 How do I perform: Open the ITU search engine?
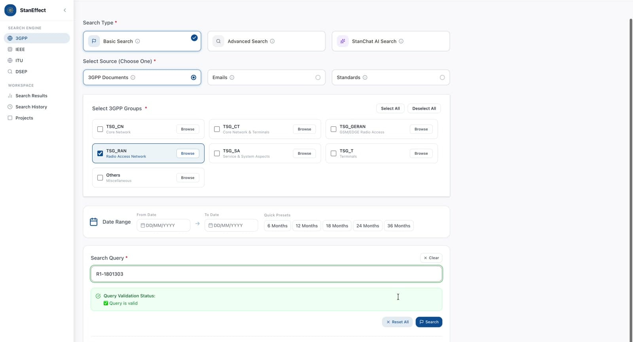coord(37,61)
